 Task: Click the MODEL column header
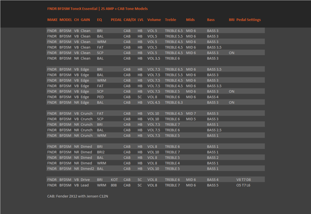(66, 20)
